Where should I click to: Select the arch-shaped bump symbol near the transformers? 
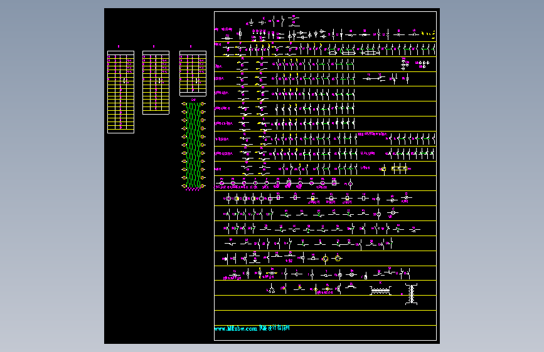(350, 287)
